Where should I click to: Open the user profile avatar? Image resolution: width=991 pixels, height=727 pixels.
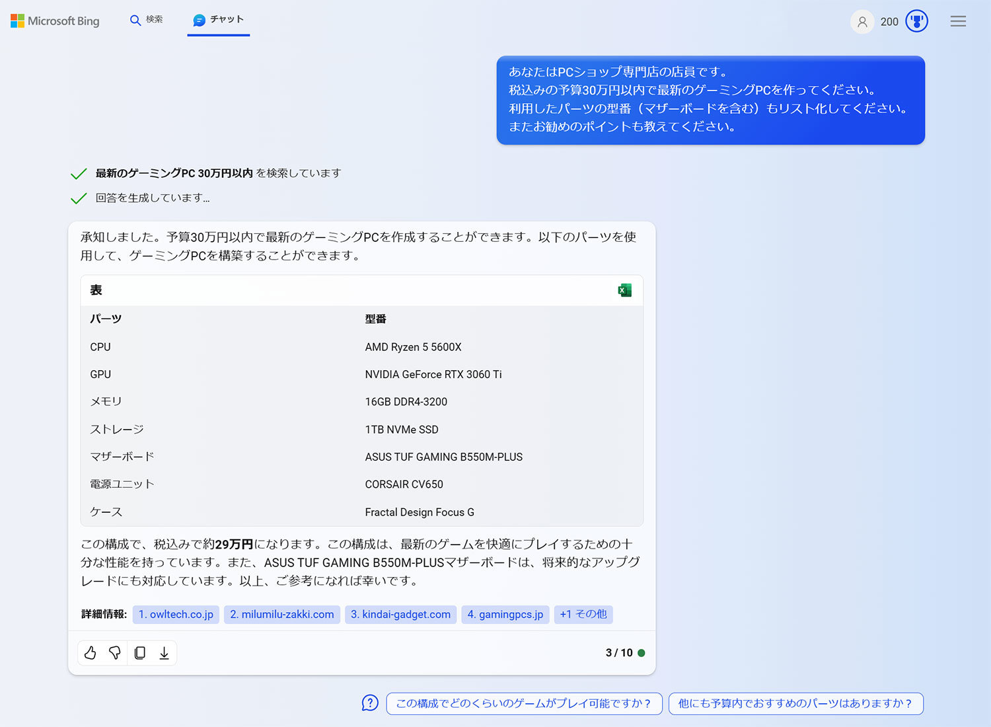click(x=862, y=22)
